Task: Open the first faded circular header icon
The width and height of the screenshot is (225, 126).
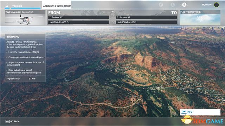Action: (x=161, y=5)
